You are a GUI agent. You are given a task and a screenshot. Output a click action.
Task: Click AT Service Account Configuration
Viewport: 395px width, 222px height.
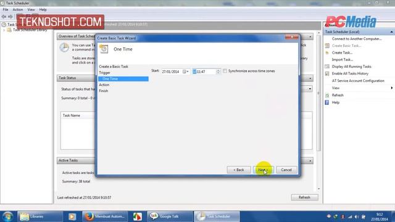[358, 81]
